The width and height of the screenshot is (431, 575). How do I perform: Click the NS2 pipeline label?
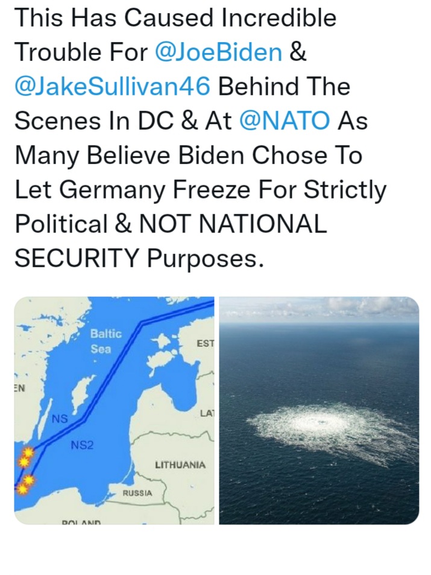tap(82, 445)
